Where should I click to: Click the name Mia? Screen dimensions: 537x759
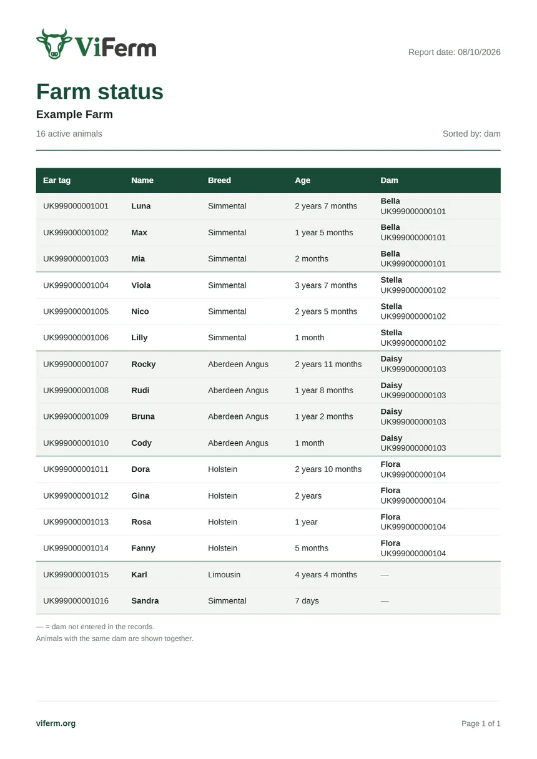pos(138,258)
